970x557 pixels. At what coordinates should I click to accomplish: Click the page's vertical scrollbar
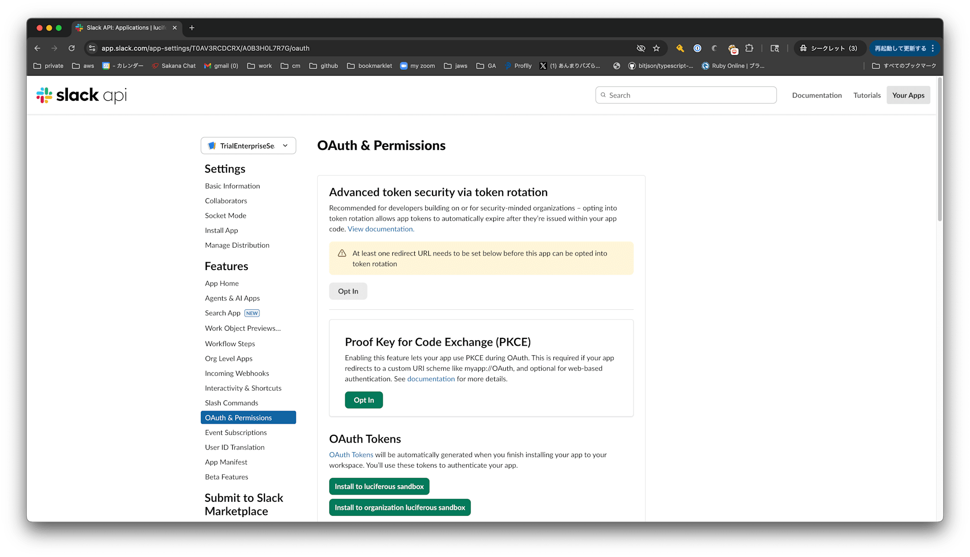coord(940,150)
